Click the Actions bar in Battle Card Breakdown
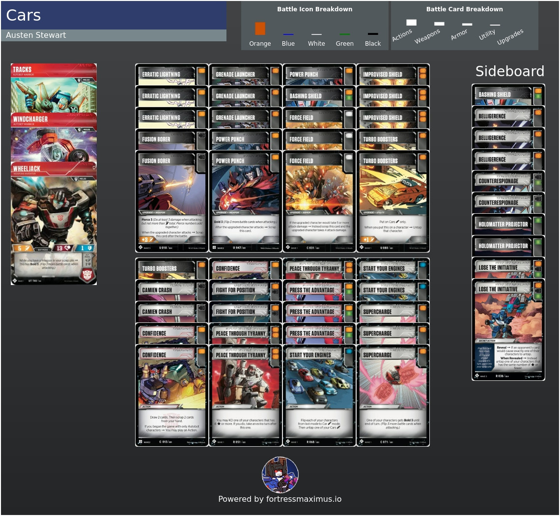 (x=412, y=23)
